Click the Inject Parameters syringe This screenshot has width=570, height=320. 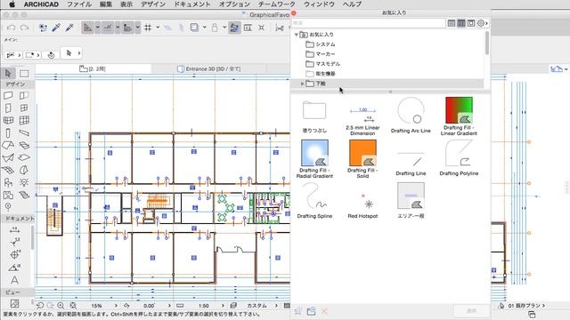pyautogui.click(x=69, y=28)
